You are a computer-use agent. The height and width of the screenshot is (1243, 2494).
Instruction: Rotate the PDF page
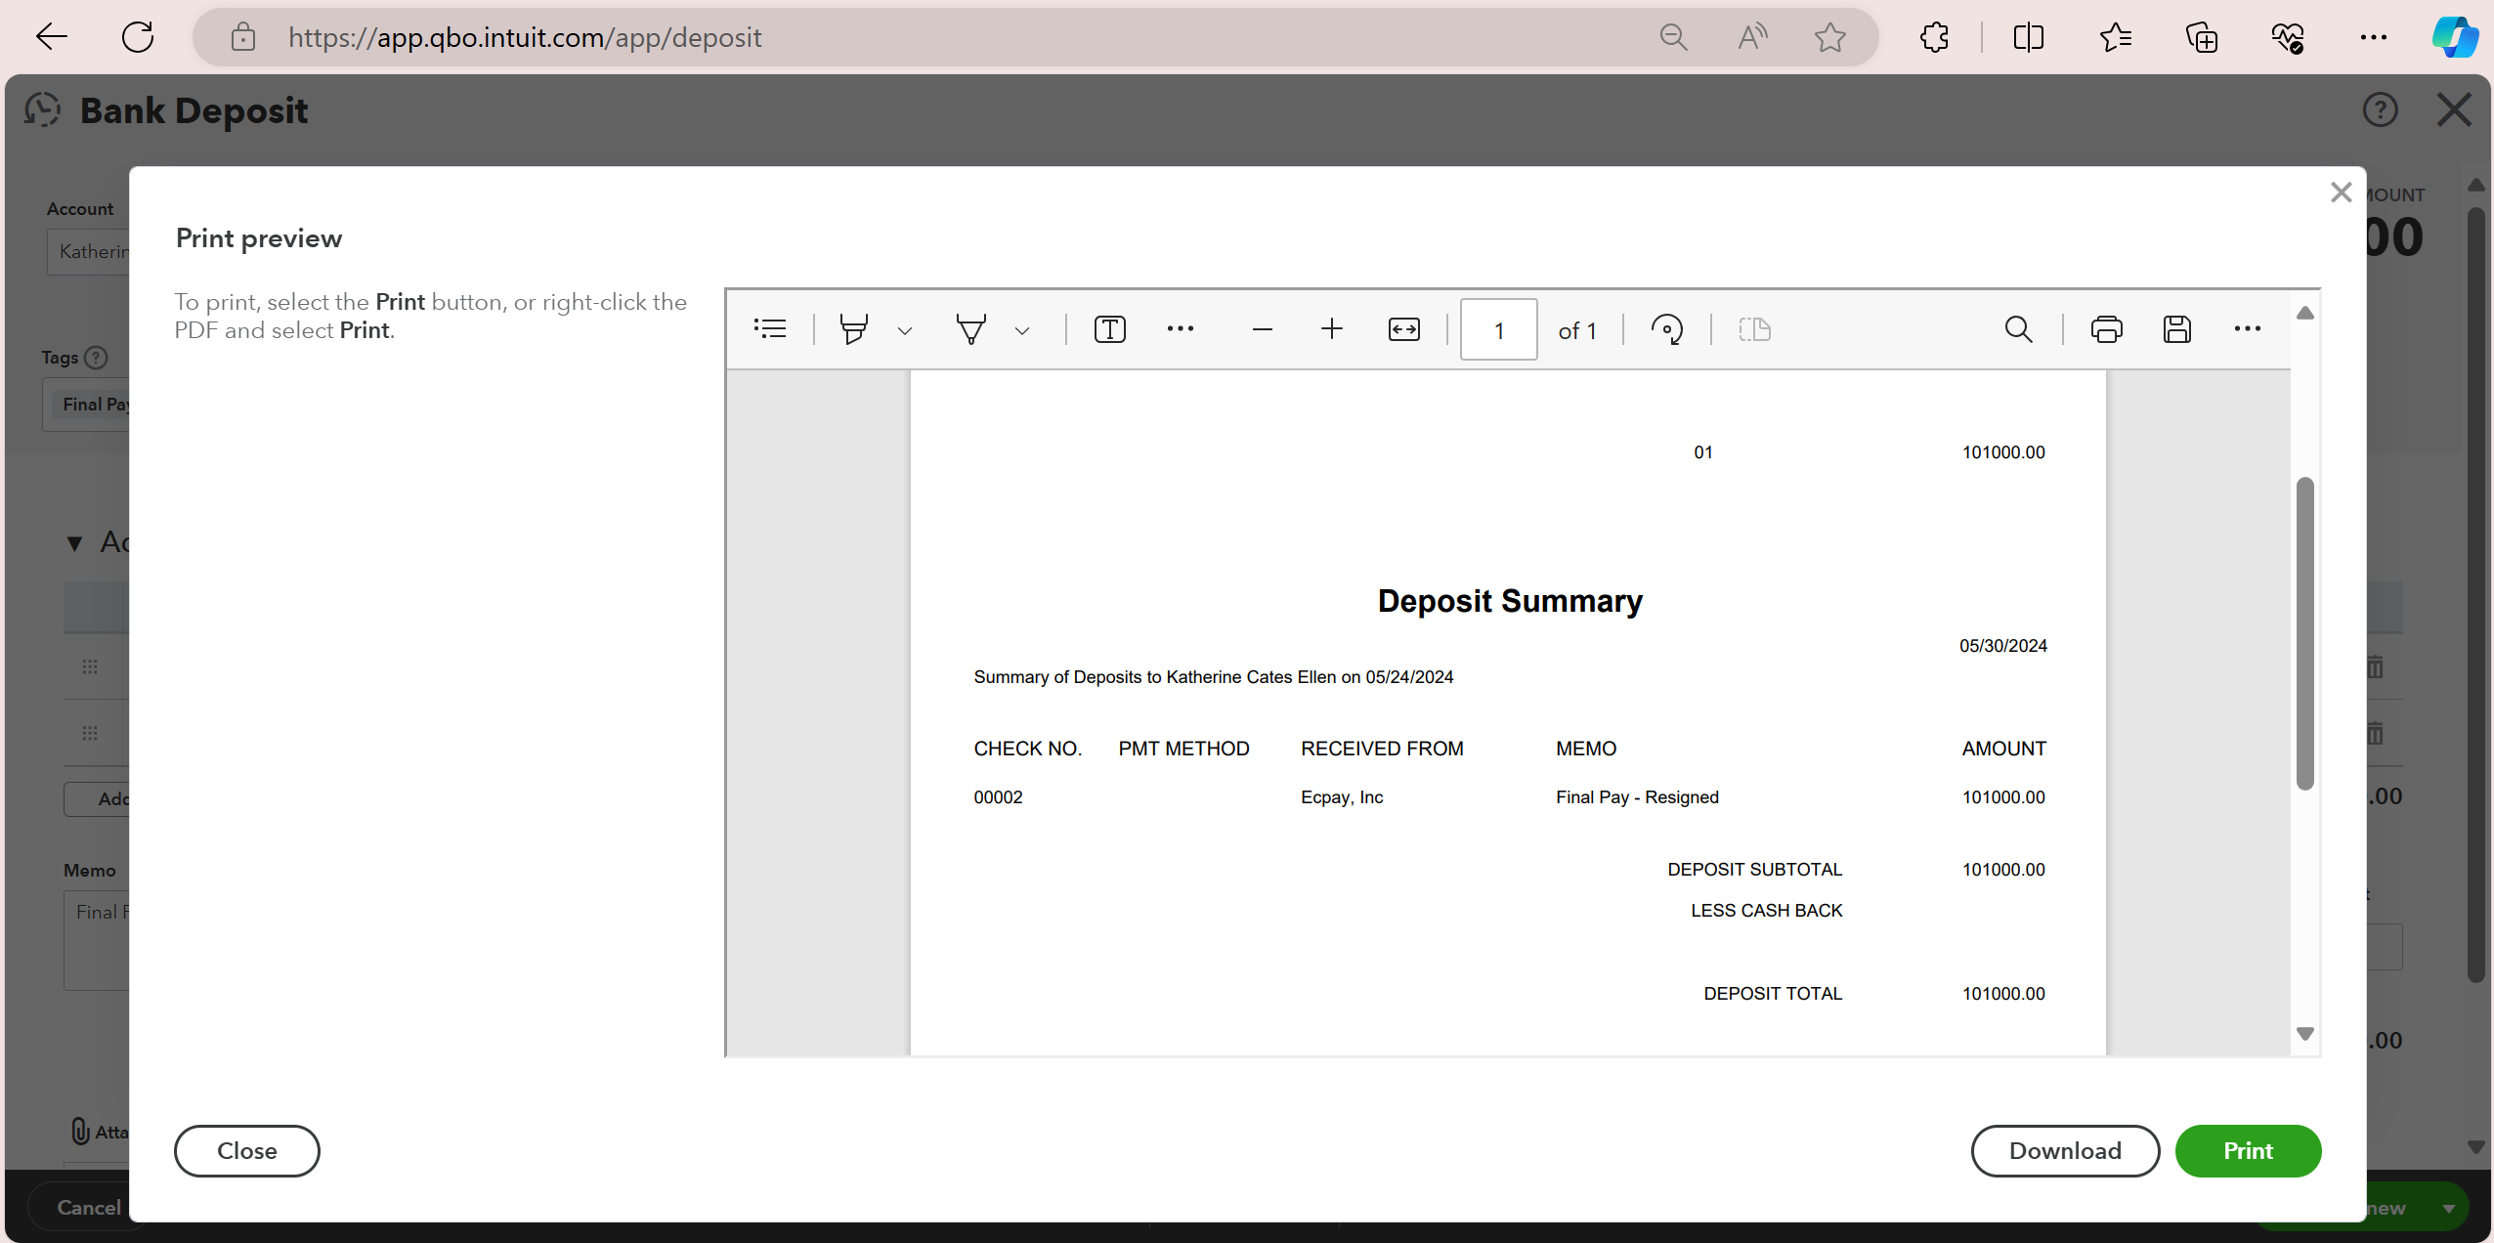point(1666,329)
